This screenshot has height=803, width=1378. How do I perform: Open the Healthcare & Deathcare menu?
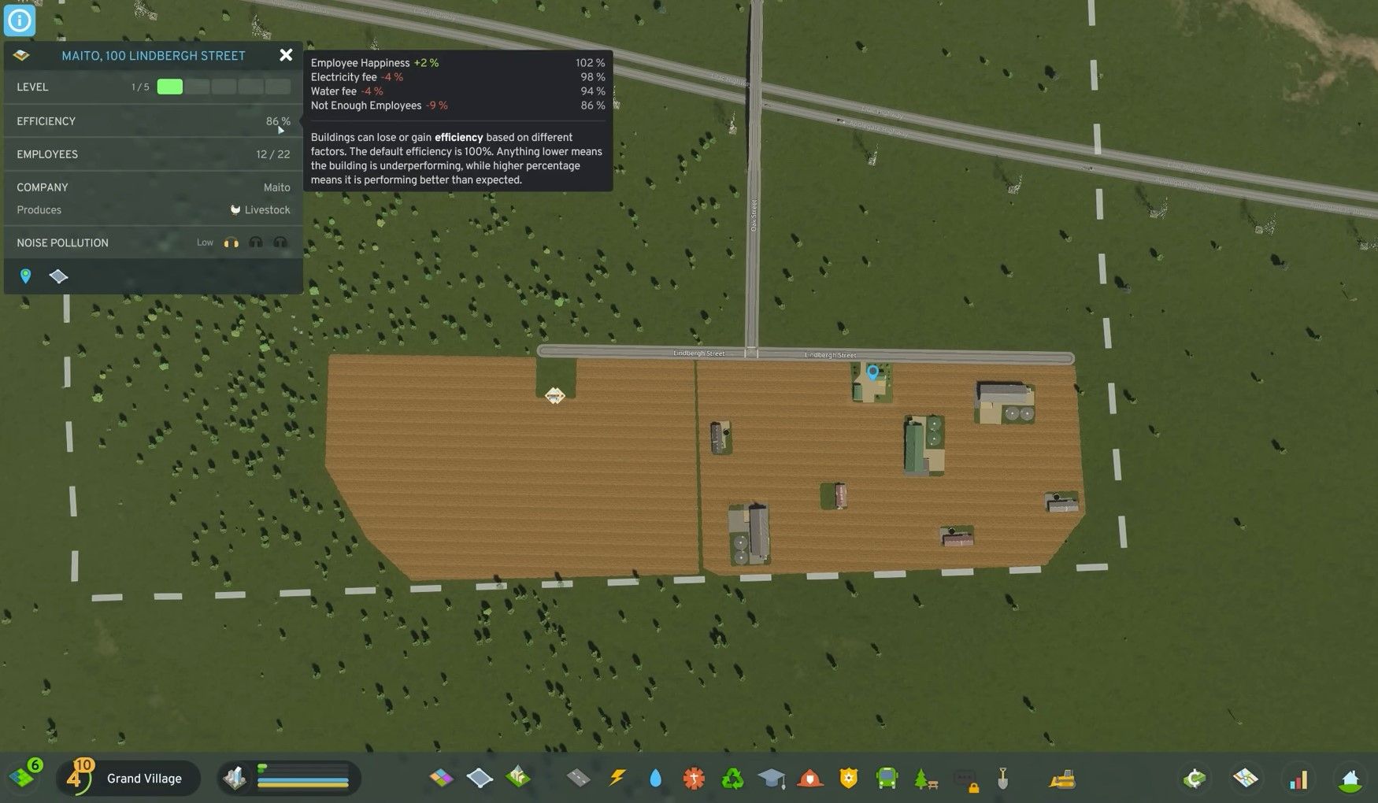coord(694,779)
